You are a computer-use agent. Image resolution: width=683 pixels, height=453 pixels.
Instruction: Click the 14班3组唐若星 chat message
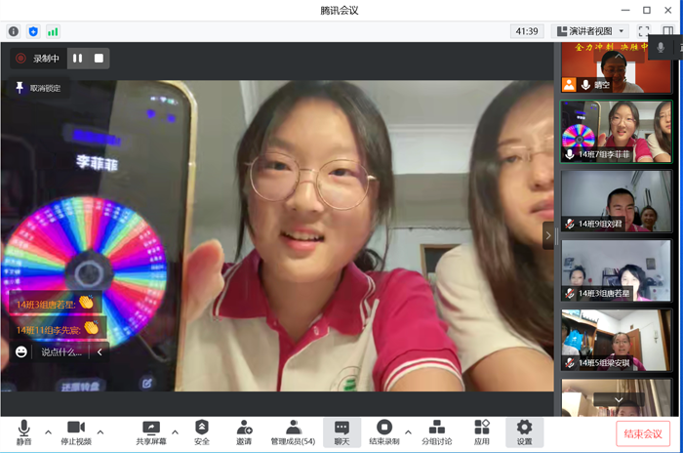[56, 304]
